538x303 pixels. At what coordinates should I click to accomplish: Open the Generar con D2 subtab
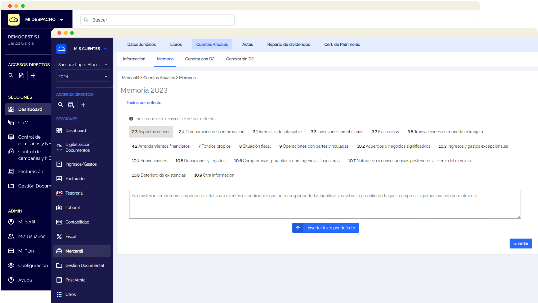(x=200, y=59)
